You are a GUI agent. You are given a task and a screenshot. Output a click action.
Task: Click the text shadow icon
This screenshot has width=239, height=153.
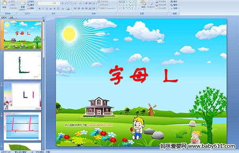pyautogui.click(x=54, y=9)
